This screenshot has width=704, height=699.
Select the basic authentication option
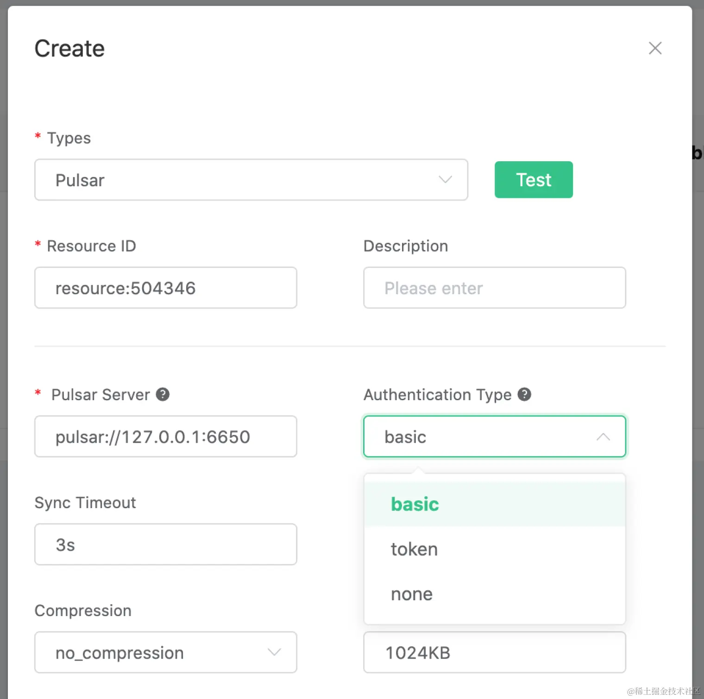(x=495, y=504)
